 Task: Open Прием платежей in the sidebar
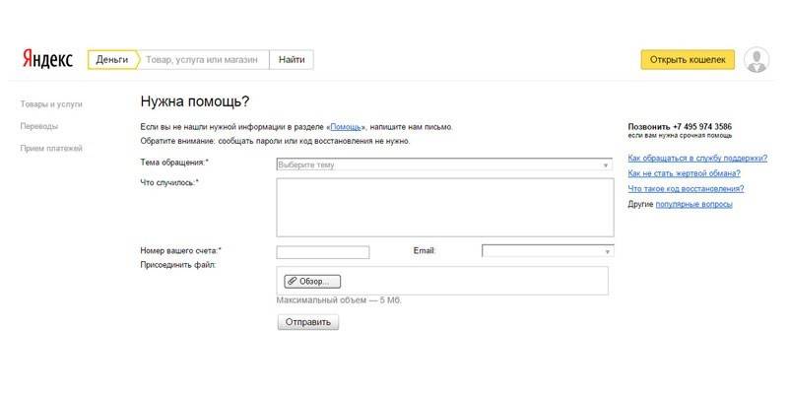[51, 149]
